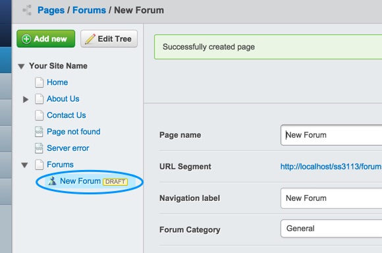Click the About Us page document icon

[39, 99]
